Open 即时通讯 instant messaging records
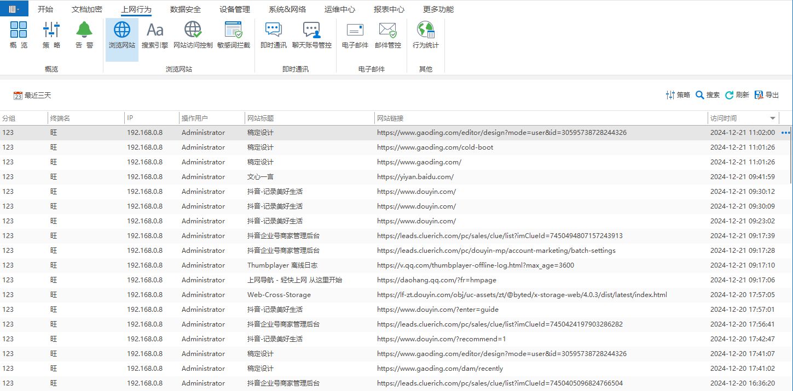Screen dimensions: 793x391 (x=273, y=35)
